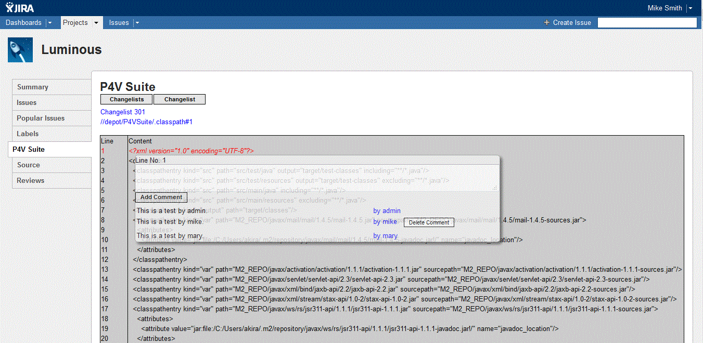Click line number 13
This screenshot has width=703, height=343.
105,270
